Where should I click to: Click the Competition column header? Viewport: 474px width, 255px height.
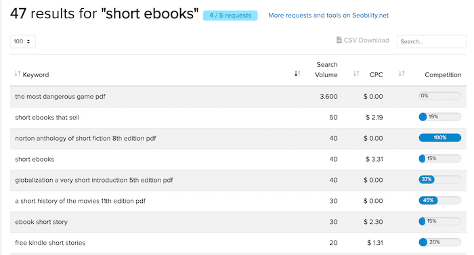443,74
